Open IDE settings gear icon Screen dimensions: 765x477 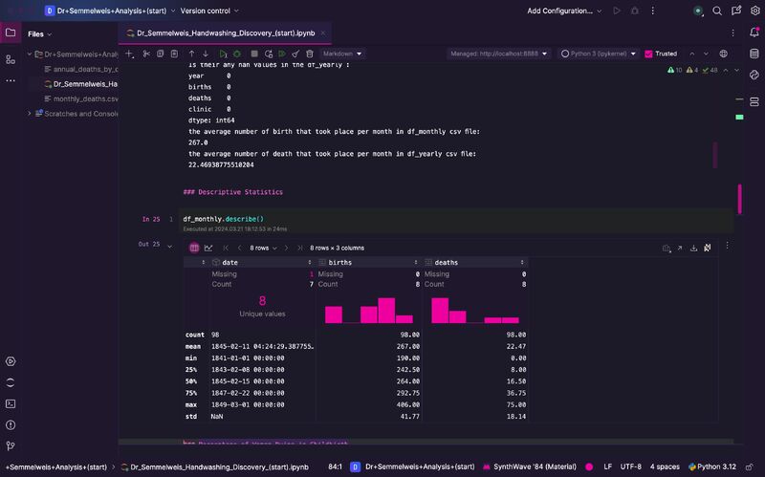point(754,11)
